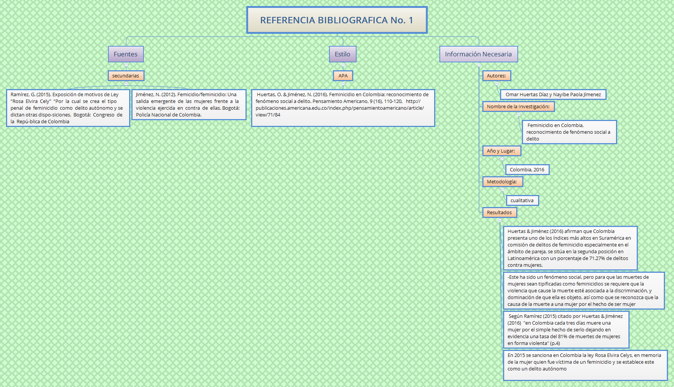Toggle the collapse handle under "Resultados"
The width and height of the screenshot is (674, 387).
tap(500, 221)
